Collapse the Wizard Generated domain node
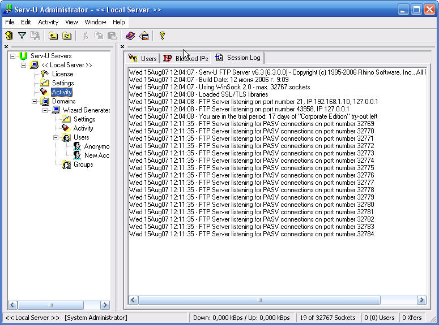439x325 pixels. tap(45, 110)
